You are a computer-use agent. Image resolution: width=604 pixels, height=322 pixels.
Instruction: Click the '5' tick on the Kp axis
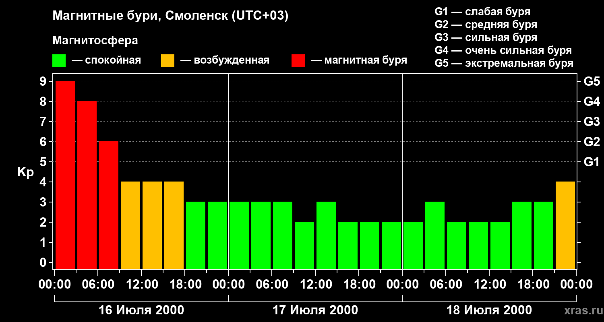(x=43, y=162)
